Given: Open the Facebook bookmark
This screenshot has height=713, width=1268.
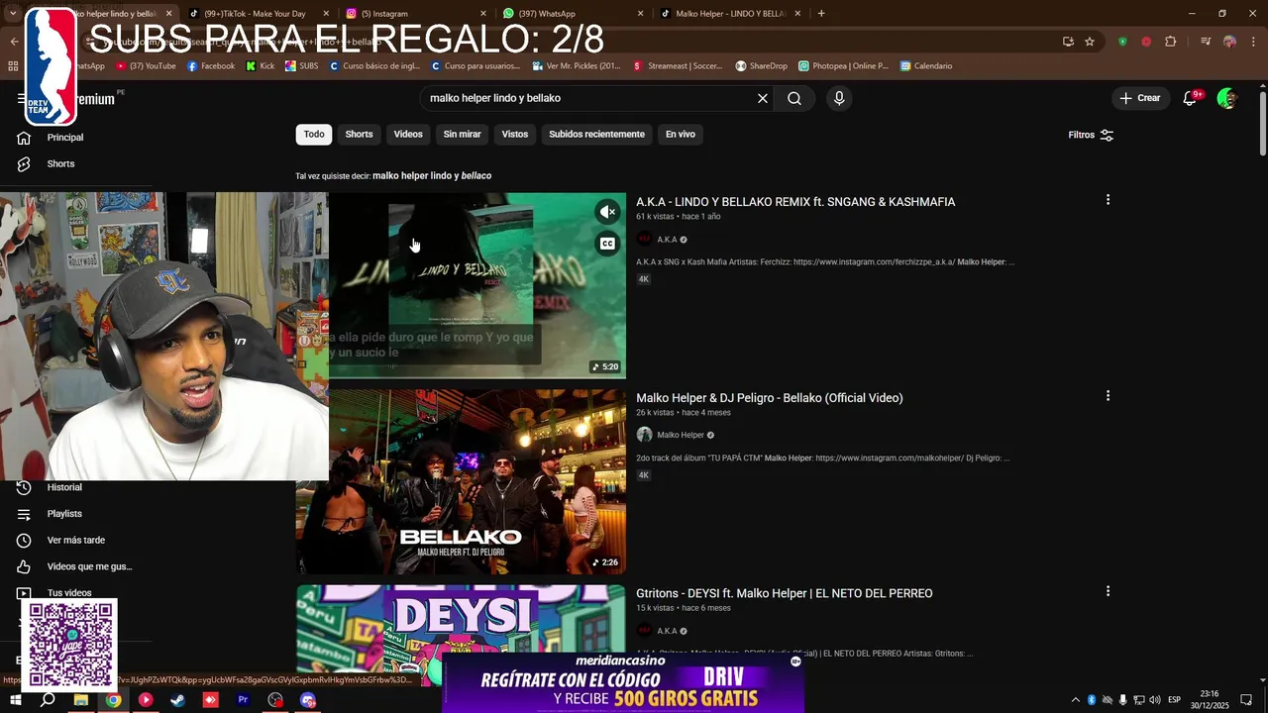Looking at the screenshot, I should [211, 66].
